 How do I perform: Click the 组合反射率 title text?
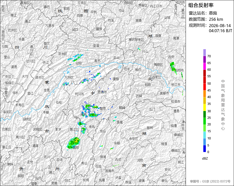pyautogui.click(x=201, y=5)
